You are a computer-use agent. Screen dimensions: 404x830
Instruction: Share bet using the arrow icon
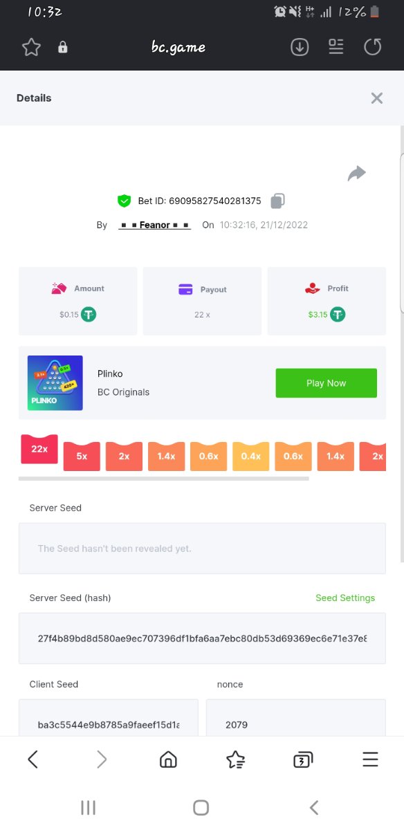pyautogui.click(x=356, y=173)
